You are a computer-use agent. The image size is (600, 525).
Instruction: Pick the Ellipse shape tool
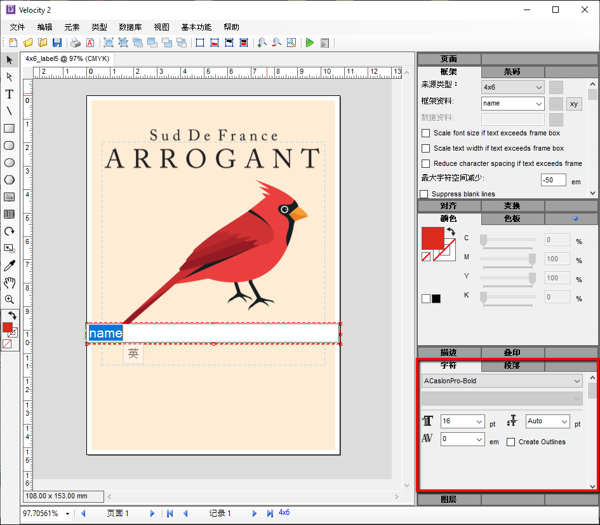pyautogui.click(x=10, y=163)
